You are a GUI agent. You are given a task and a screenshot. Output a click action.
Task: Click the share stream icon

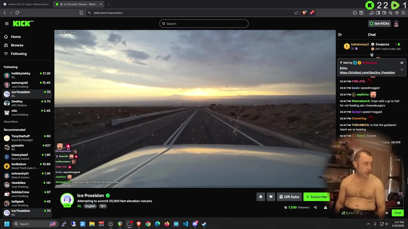pyautogui.click(x=315, y=207)
